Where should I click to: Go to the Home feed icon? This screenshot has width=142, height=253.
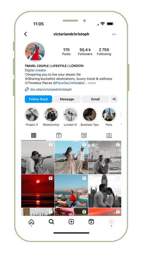pos(31,222)
